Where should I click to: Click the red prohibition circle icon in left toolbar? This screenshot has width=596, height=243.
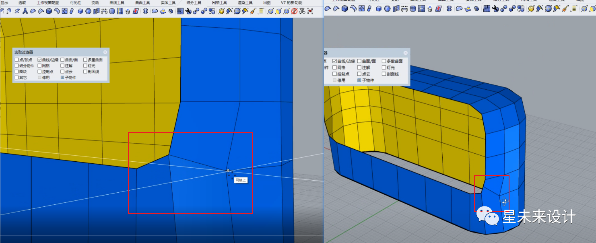(294, 11)
